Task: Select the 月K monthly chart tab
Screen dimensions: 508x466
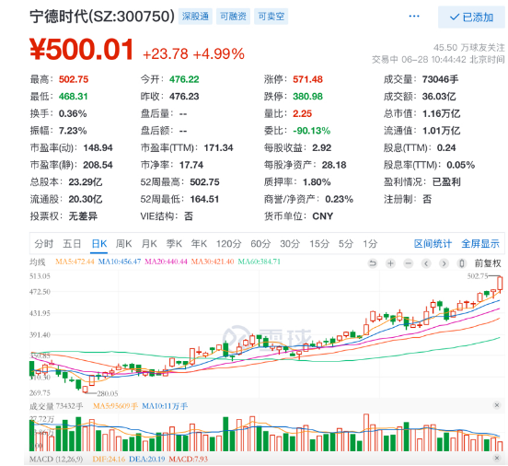Action: point(149,243)
